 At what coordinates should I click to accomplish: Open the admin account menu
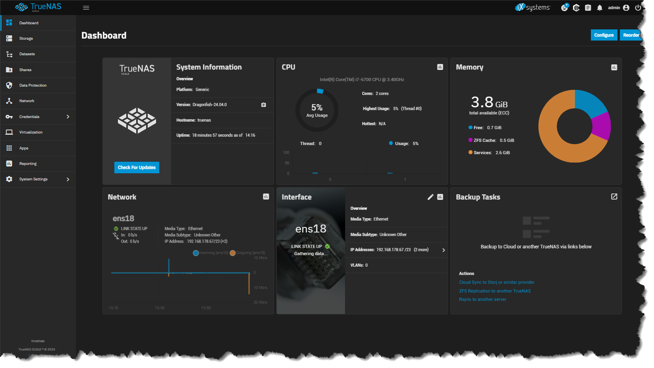point(619,8)
